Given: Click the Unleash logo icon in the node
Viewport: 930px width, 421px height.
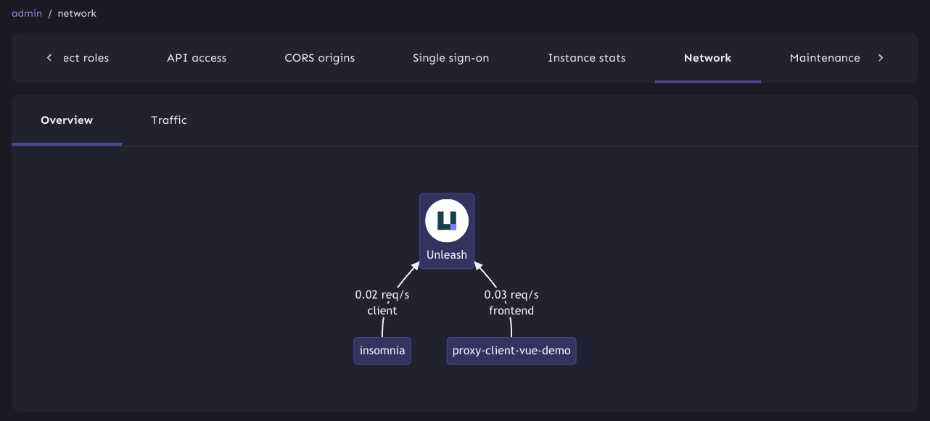Looking at the screenshot, I should point(447,220).
